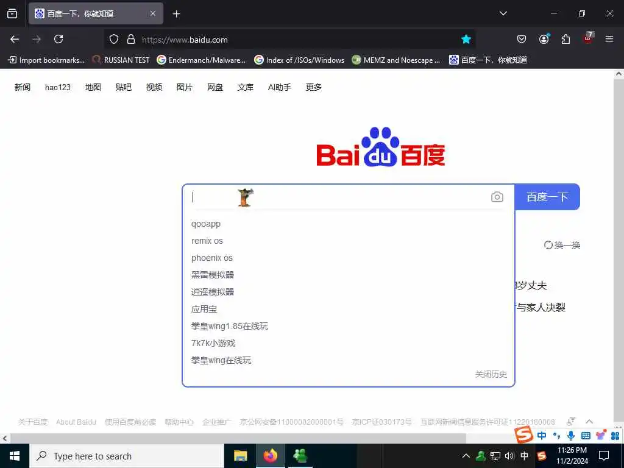Screen dimensions: 624x468
Task: Show hidden system tray icons
Action: pyautogui.click(x=466, y=456)
